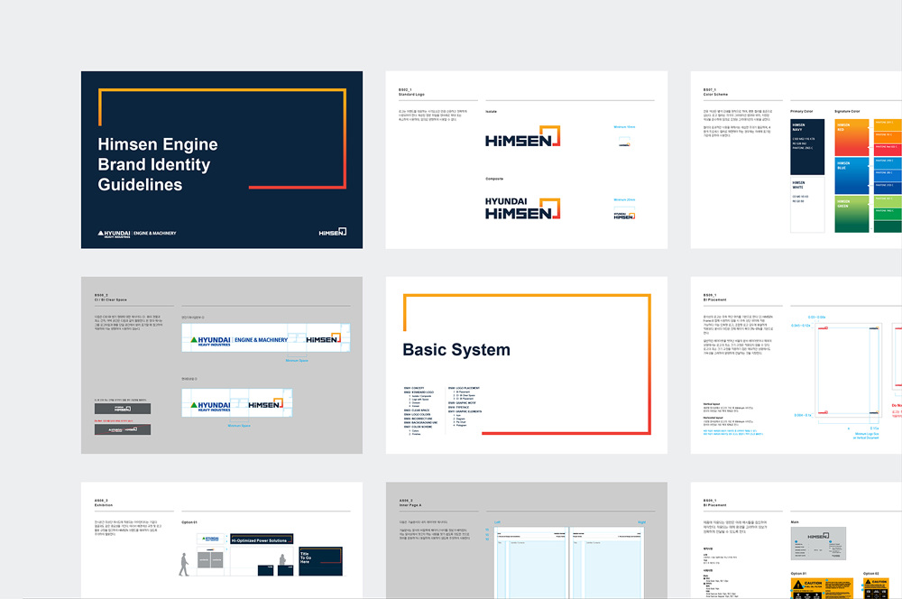
Task: Click the walking person silhouette in Exhibition
Action: tap(185, 564)
